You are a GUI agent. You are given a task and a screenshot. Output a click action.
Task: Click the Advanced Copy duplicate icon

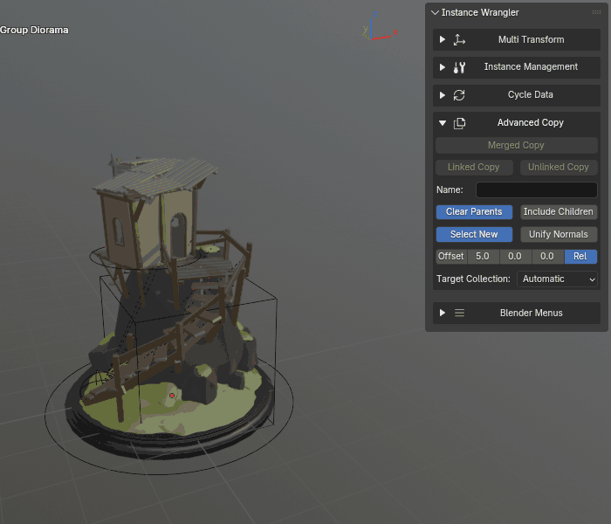459,123
